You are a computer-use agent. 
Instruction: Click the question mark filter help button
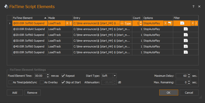click(196, 23)
